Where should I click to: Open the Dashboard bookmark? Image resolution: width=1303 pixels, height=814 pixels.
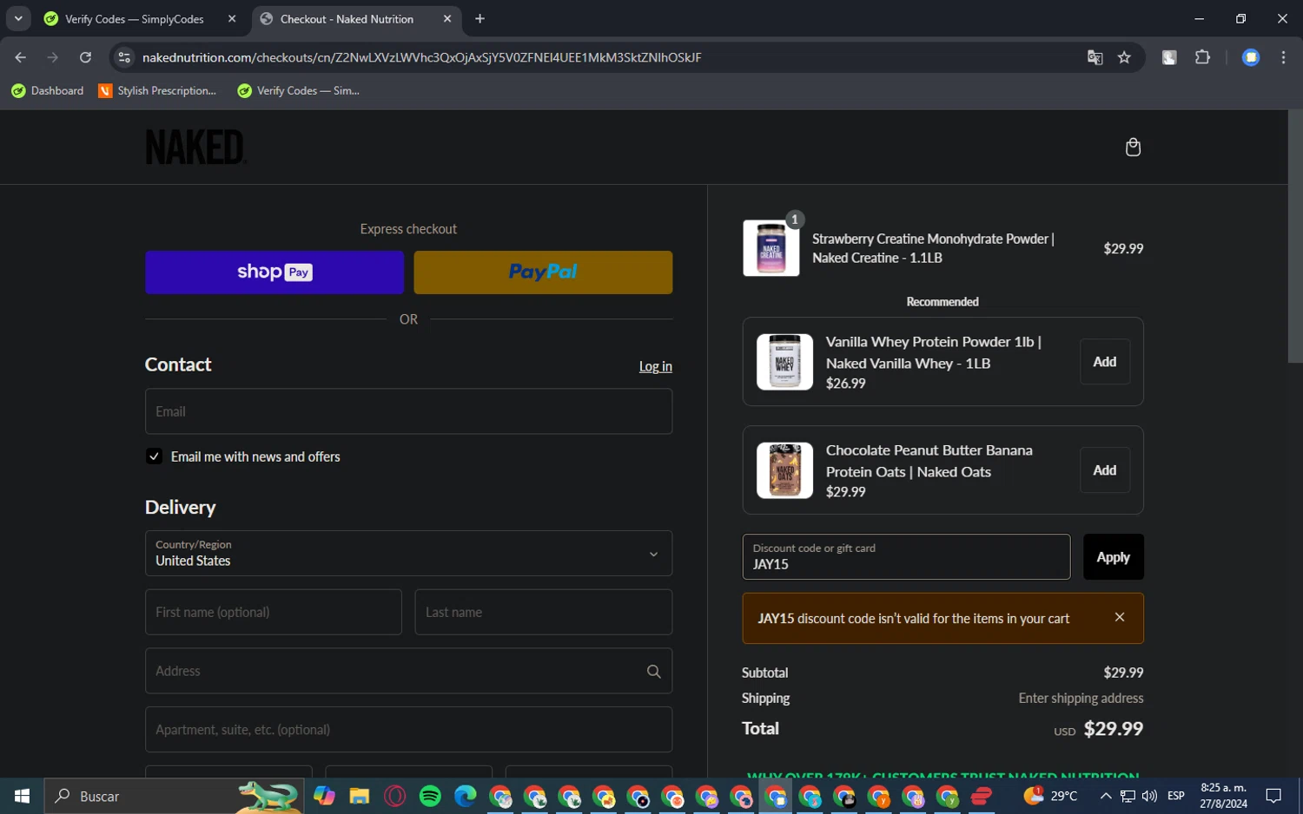[48, 90]
